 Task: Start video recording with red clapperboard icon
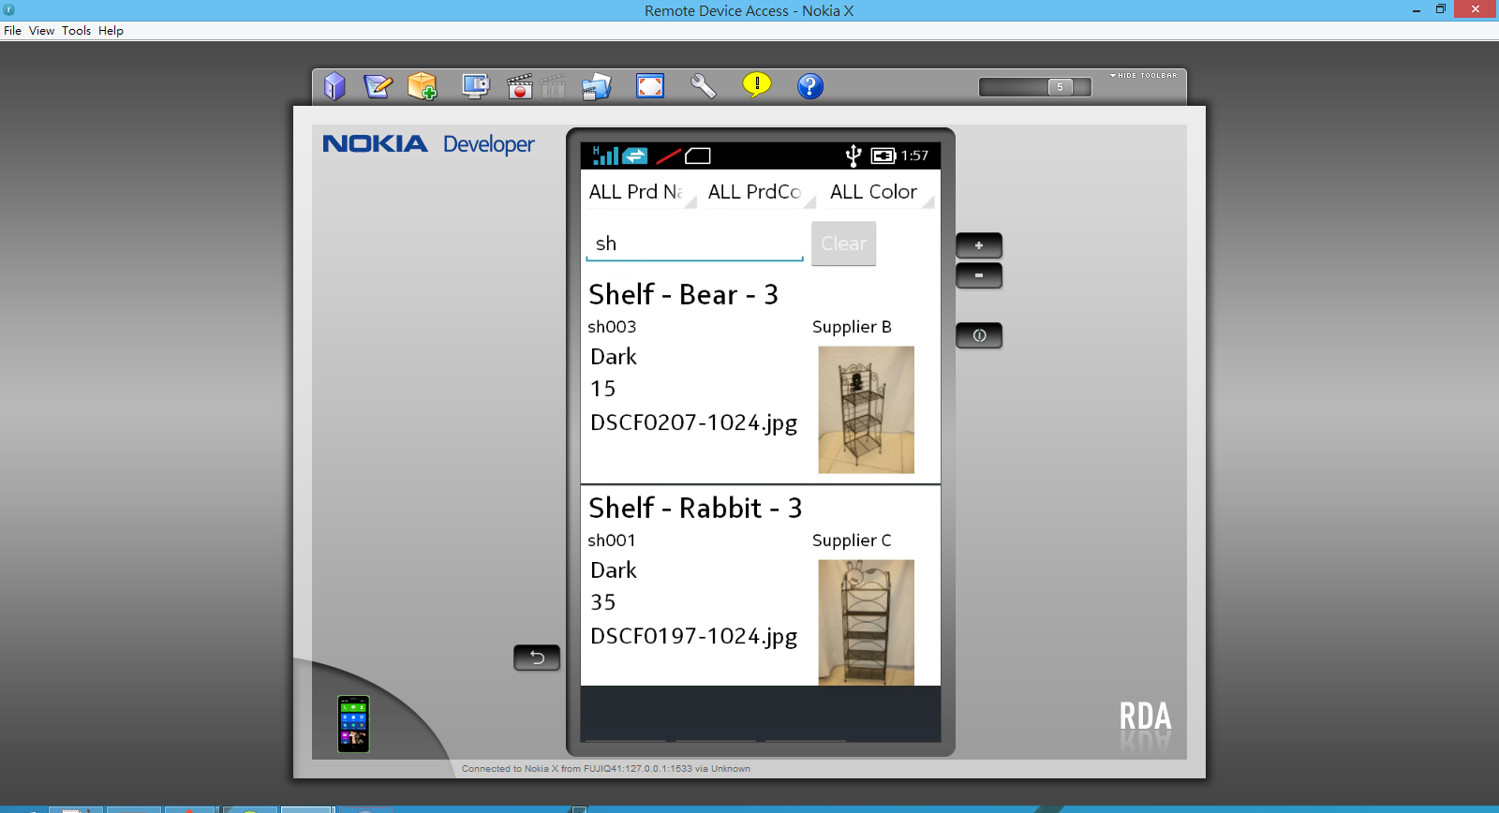(x=520, y=86)
